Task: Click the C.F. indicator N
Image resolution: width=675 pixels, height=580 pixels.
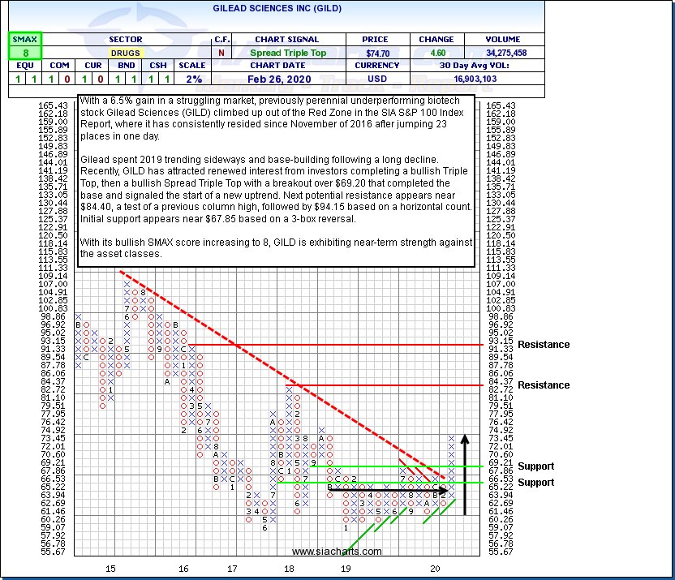Action: click(x=221, y=53)
